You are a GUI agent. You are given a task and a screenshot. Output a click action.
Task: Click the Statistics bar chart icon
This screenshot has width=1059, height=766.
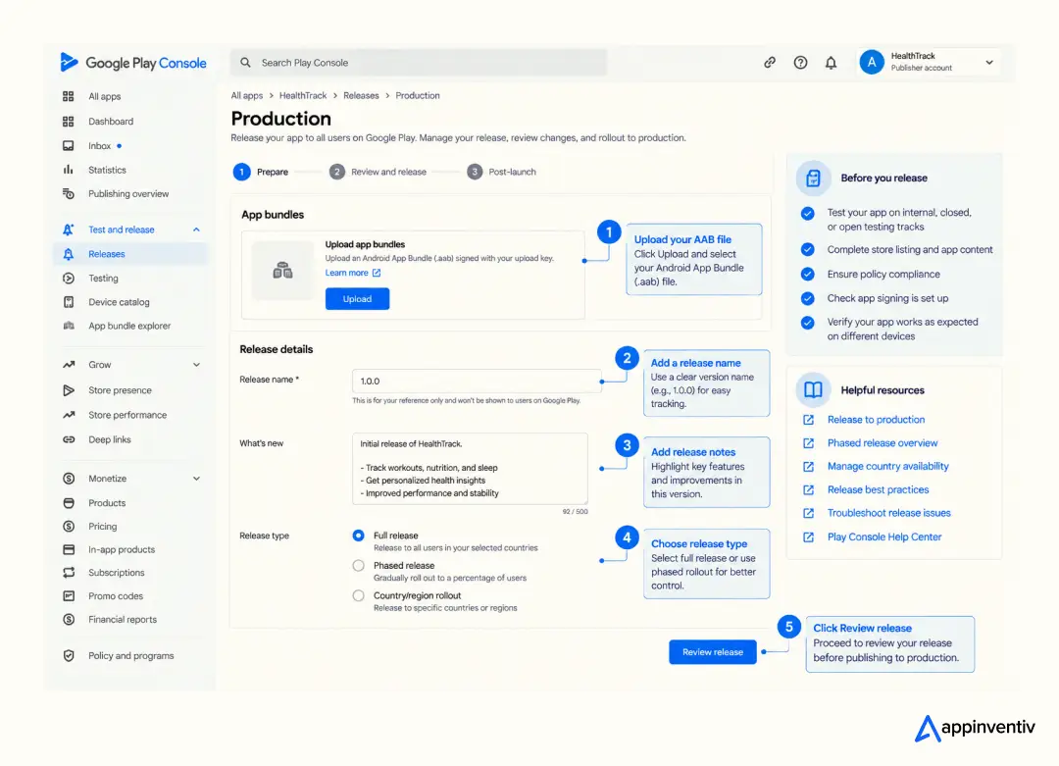click(69, 171)
